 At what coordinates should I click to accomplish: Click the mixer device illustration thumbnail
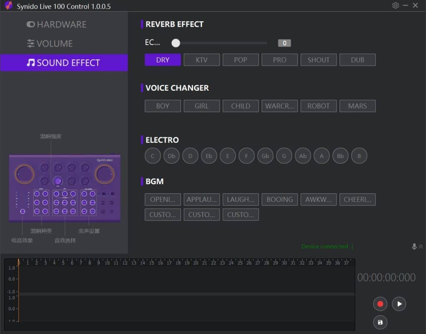coord(64,188)
